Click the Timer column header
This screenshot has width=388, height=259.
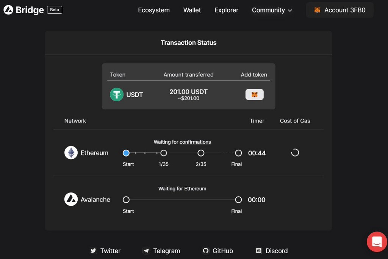(x=257, y=121)
